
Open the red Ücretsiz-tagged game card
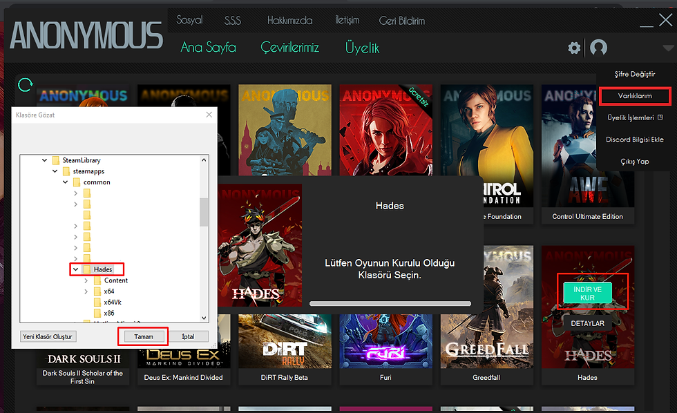point(385,129)
